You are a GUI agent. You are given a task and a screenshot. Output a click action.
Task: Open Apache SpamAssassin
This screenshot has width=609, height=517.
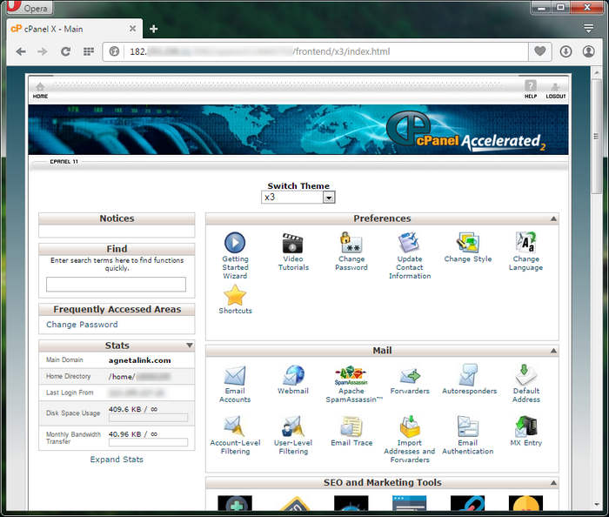(351, 375)
